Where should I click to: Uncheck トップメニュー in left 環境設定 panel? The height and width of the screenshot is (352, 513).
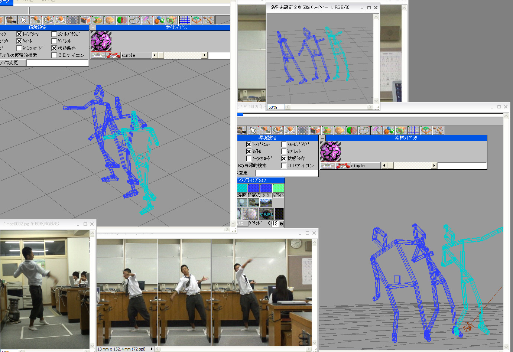point(19,34)
